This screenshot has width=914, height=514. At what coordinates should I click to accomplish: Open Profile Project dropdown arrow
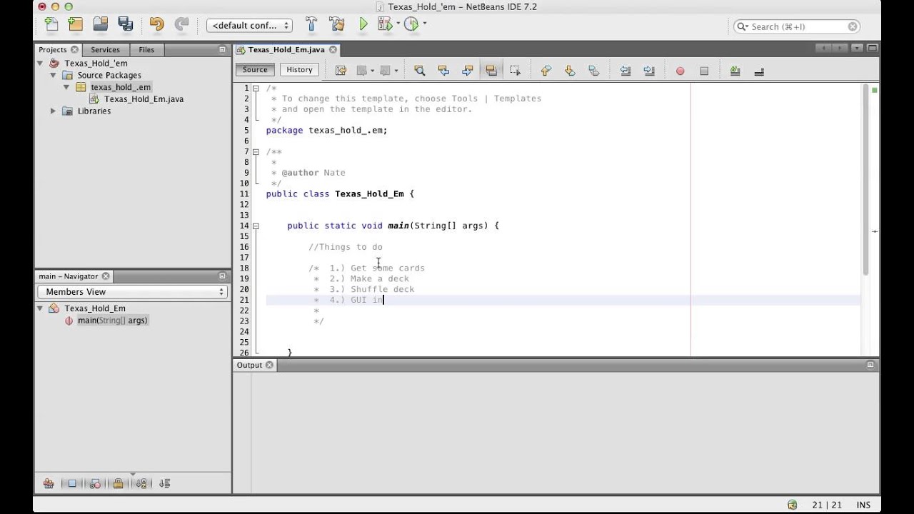[x=425, y=24]
